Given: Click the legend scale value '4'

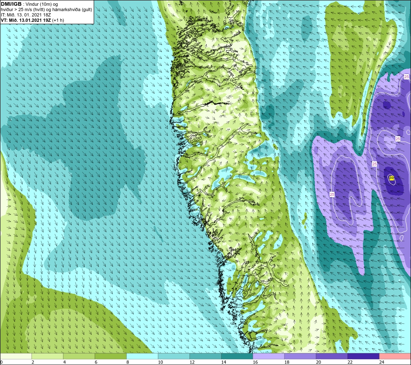Looking at the screenshot, I should coord(64,362).
